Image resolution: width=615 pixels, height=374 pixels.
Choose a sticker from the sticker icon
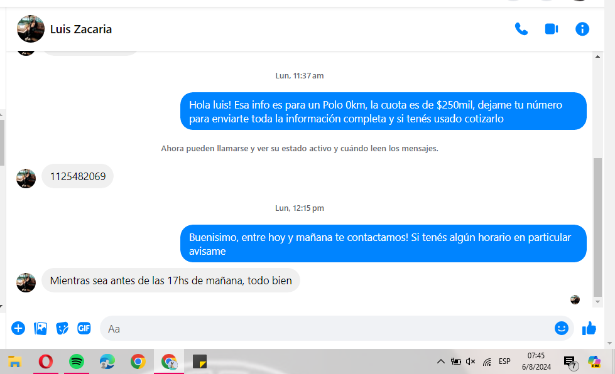pyautogui.click(x=62, y=328)
